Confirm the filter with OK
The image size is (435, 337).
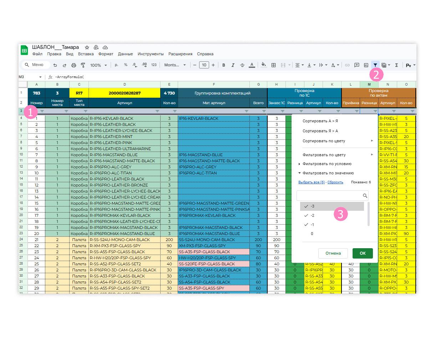(363, 253)
